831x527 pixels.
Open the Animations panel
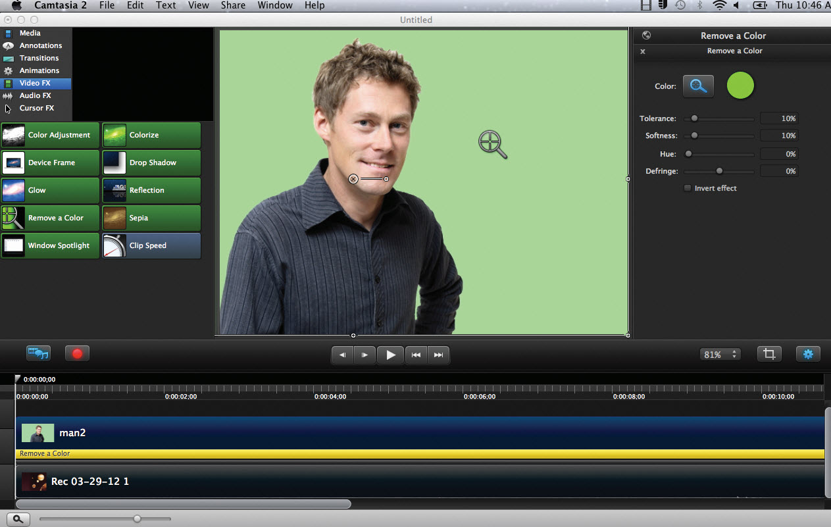point(36,70)
